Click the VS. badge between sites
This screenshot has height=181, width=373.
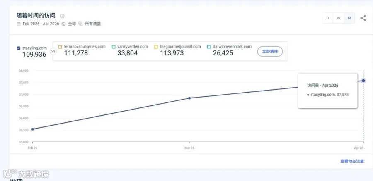click(53, 51)
